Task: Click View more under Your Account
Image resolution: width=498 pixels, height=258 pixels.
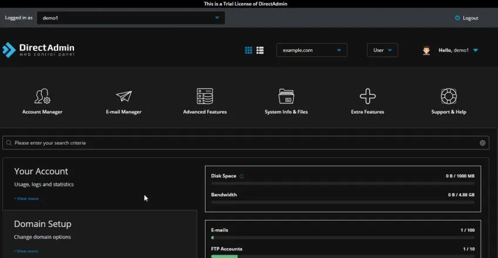Action: point(26,198)
